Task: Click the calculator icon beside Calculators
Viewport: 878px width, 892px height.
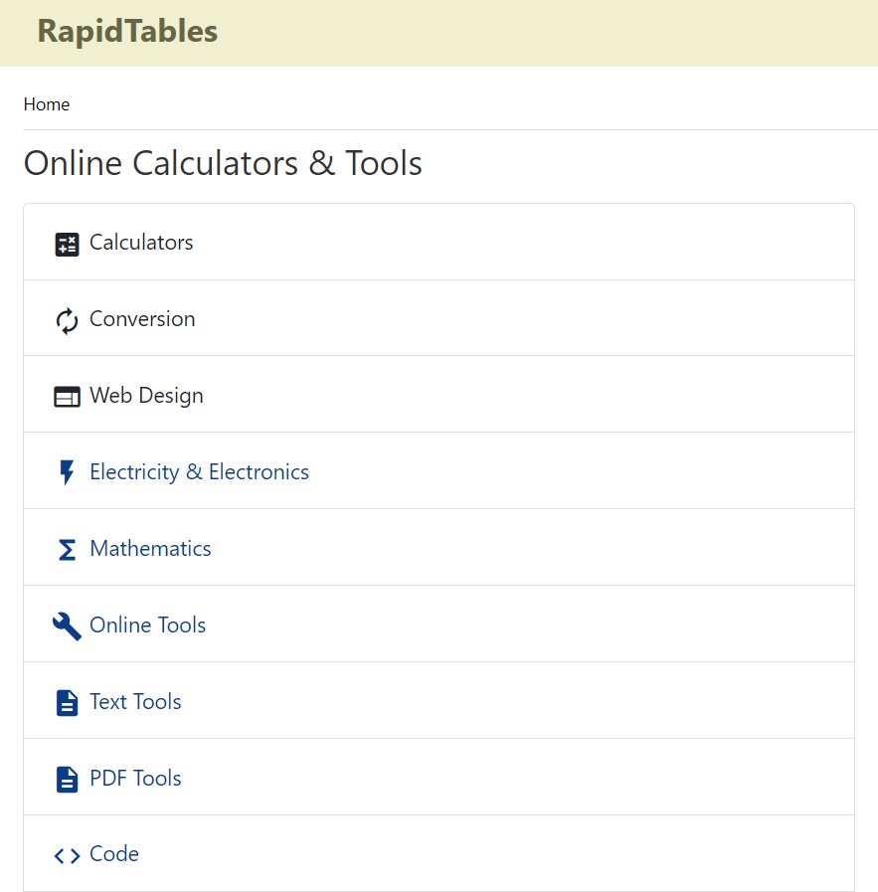Action: pyautogui.click(x=67, y=245)
